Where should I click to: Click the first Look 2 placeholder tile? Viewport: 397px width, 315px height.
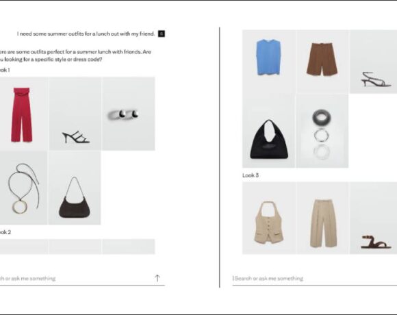24,246
